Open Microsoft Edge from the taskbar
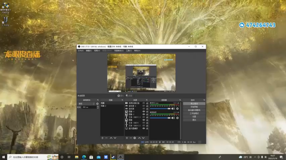This screenshot has width=286, height=160. click(84, 157)
